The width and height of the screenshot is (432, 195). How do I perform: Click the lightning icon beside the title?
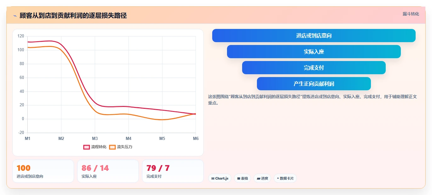click(15, 16)
